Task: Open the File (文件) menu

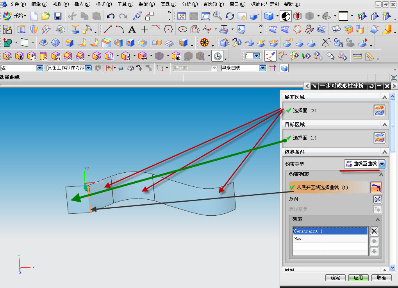Action: [x=18, y=4]
